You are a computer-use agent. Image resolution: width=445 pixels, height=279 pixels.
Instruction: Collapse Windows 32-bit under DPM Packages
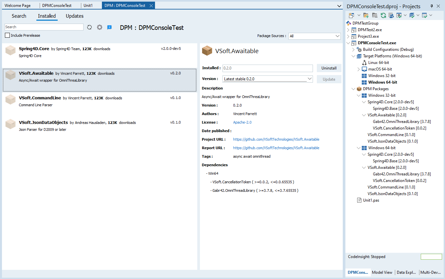pos(358,95)
